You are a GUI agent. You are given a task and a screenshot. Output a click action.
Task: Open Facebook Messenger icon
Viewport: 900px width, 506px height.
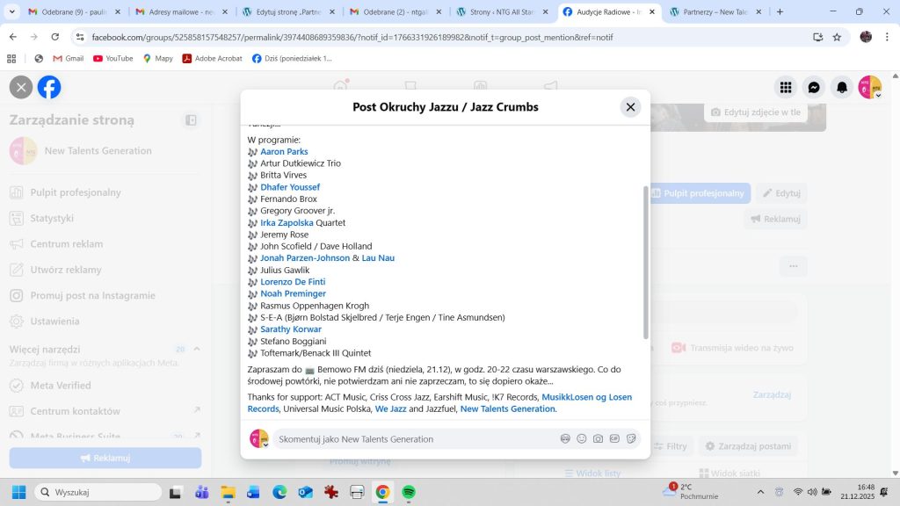(814, 87)
